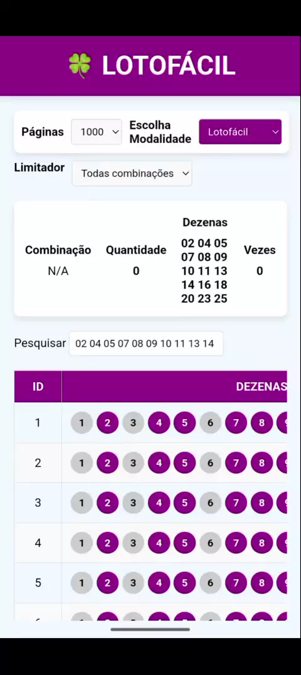Click gray ball 6 in row ID 3
The width and height of the screenshot is (301, 675).
click(210, 503)
